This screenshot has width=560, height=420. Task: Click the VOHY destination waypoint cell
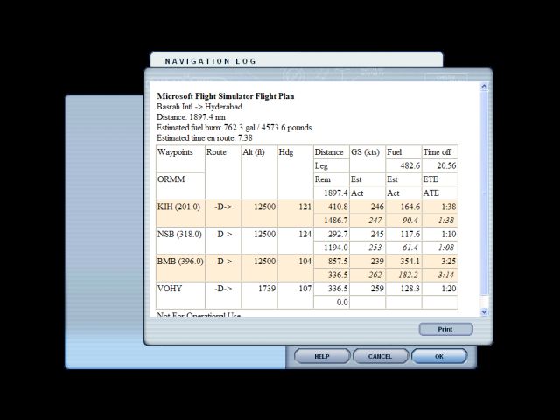point(171,289)
